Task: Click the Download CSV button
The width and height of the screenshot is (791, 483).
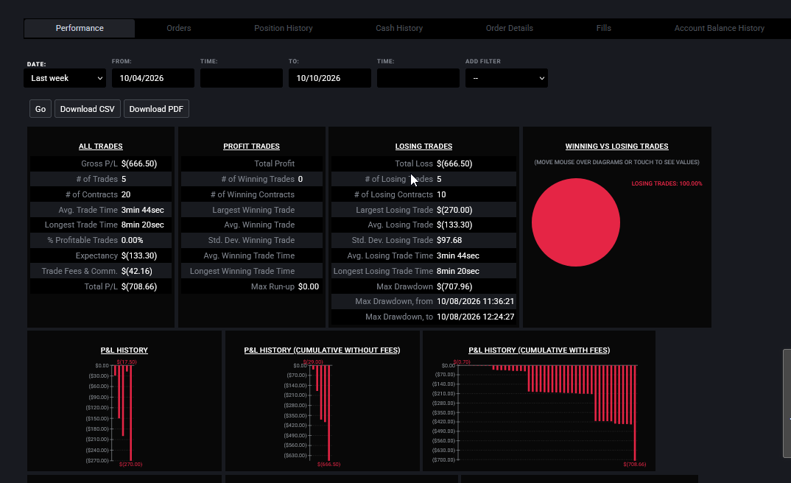Action: coord(87,109)
